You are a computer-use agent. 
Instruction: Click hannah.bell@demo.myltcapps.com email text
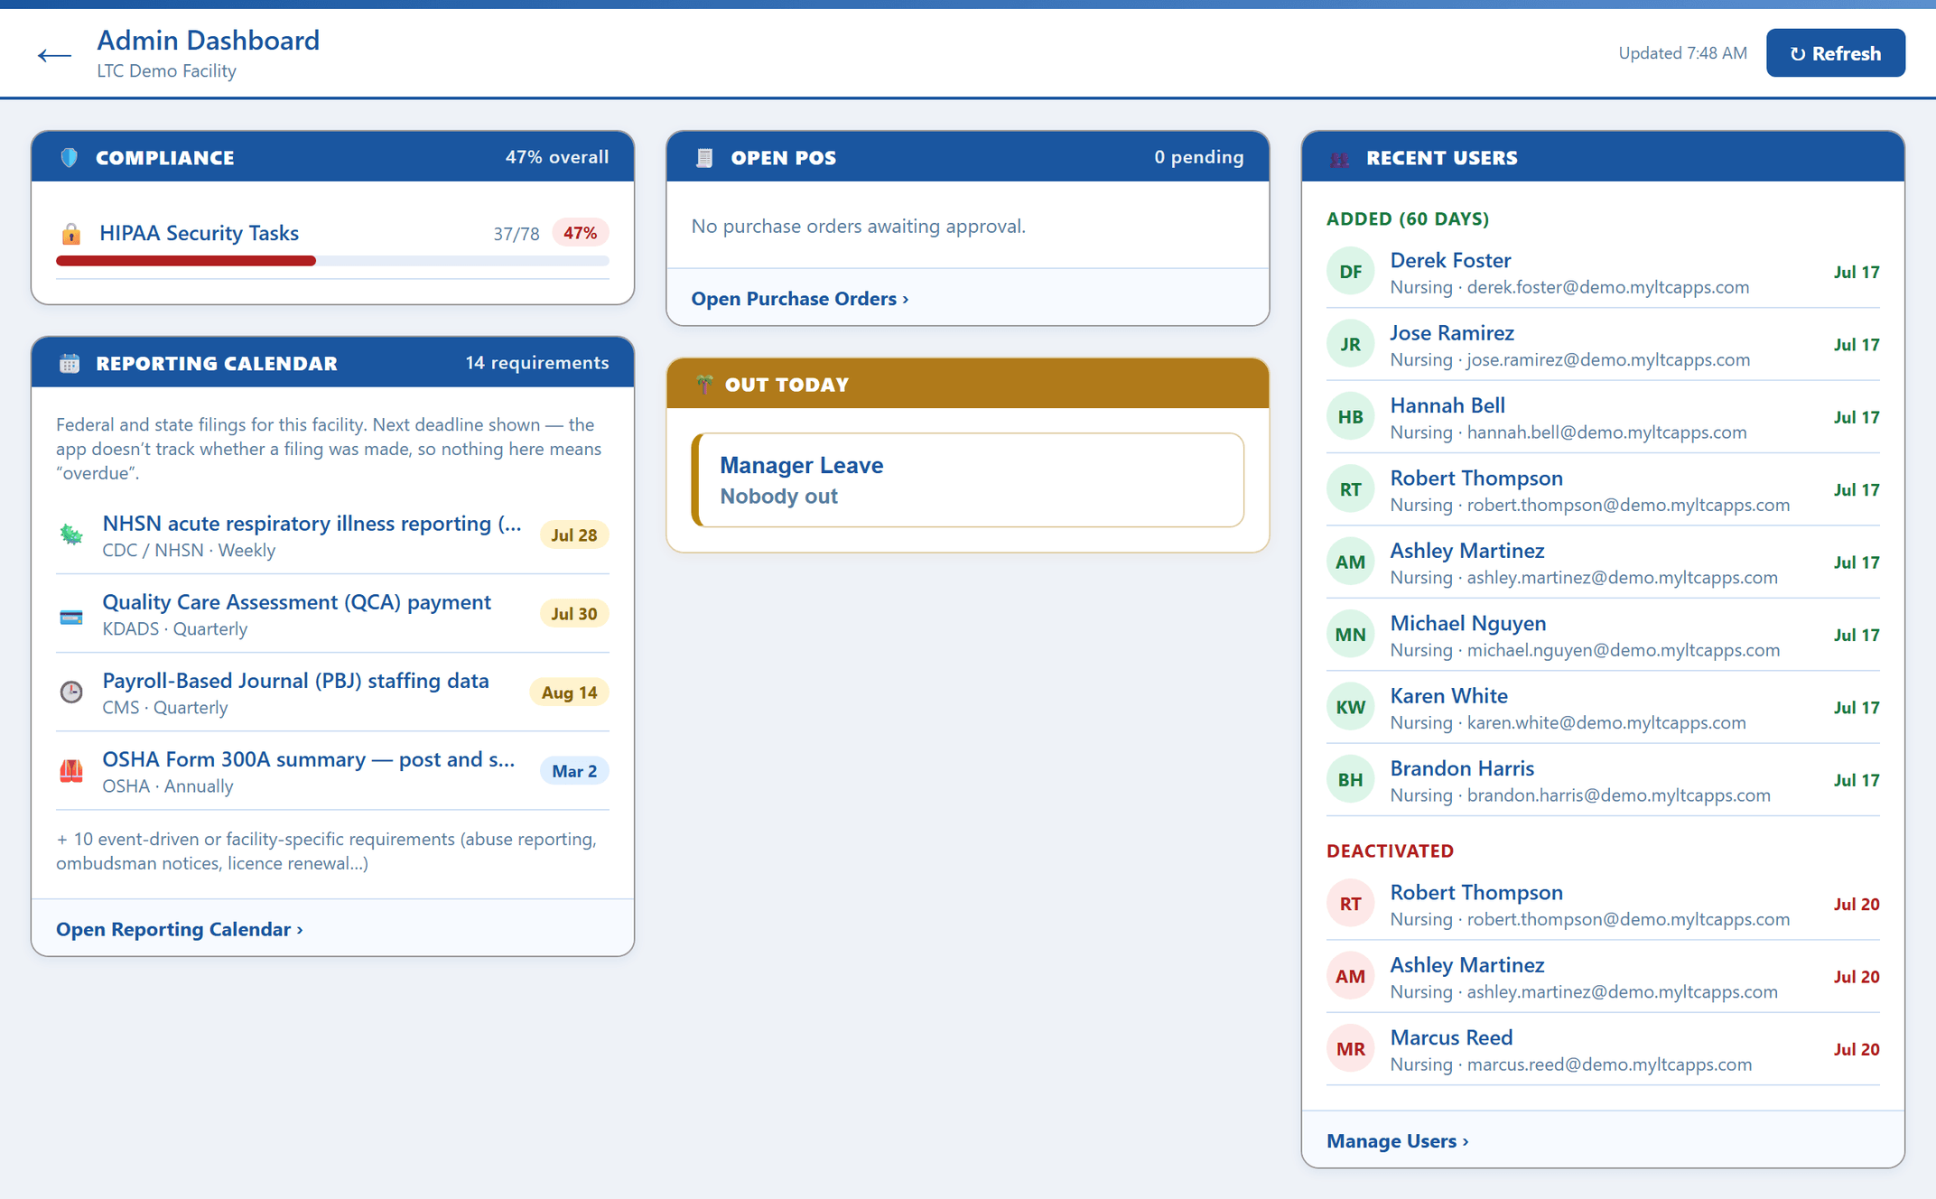(x=1606, y=432)
